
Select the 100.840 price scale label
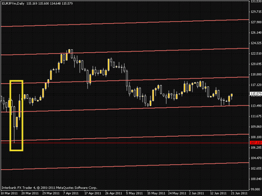coord(256,179)
